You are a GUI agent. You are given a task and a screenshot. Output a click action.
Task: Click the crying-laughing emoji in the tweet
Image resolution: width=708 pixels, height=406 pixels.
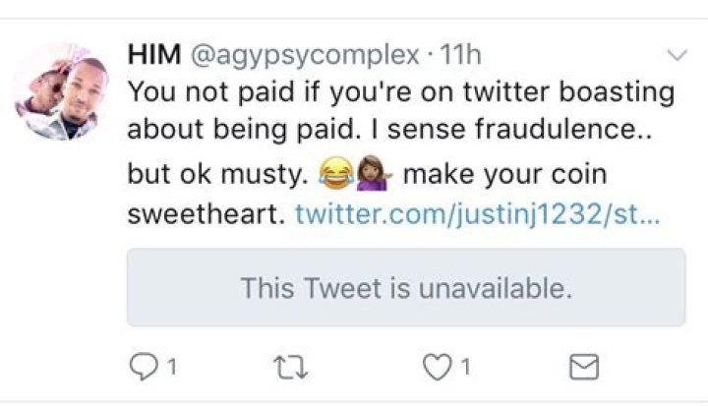point(334,176)
